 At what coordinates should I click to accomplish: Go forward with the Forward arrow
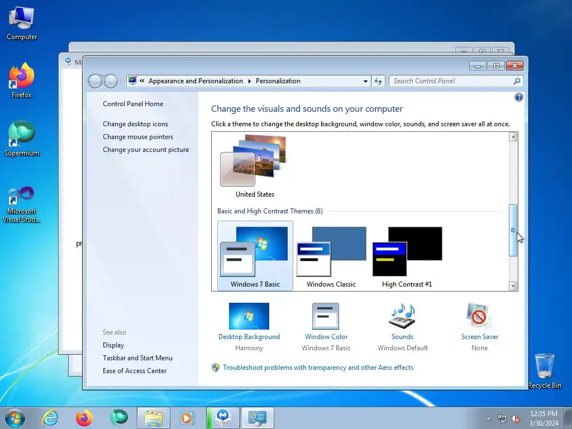111,81
